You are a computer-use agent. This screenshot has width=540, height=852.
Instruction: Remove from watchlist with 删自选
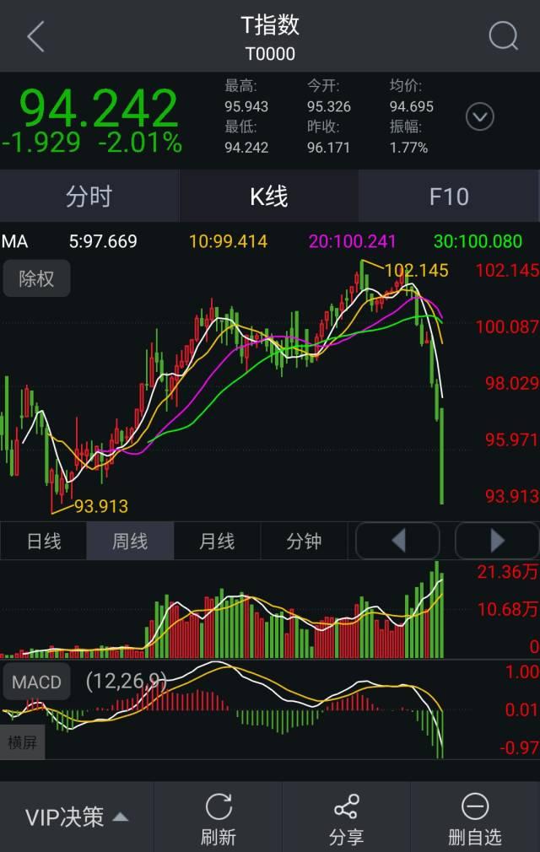pos(475,819)
